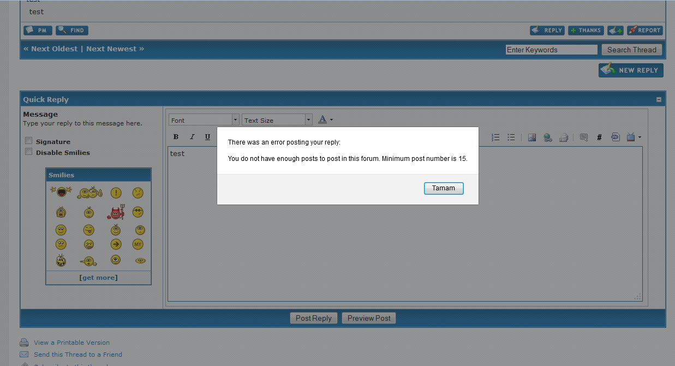Toggle underline formatting in the editor toolbar

coord(207,137)
